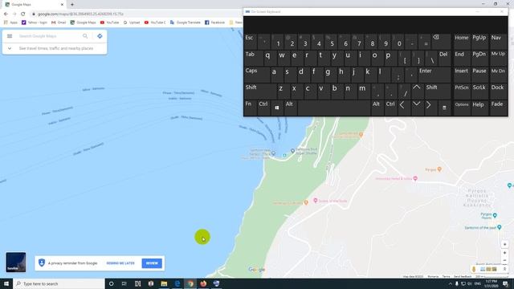This screenshot has width=514, height=289.
Task: Open the Windows notification center
Action: (x=505, y=283)
